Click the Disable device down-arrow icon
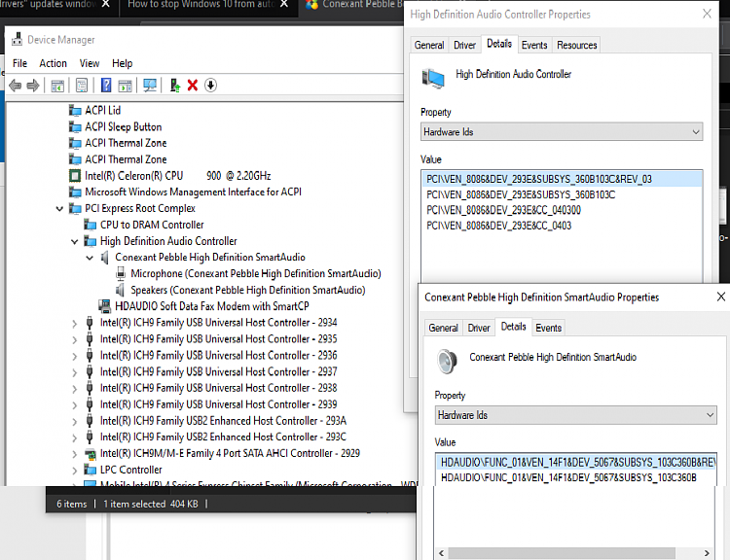This screenshot has height=560, width=730. coord(211,86)
